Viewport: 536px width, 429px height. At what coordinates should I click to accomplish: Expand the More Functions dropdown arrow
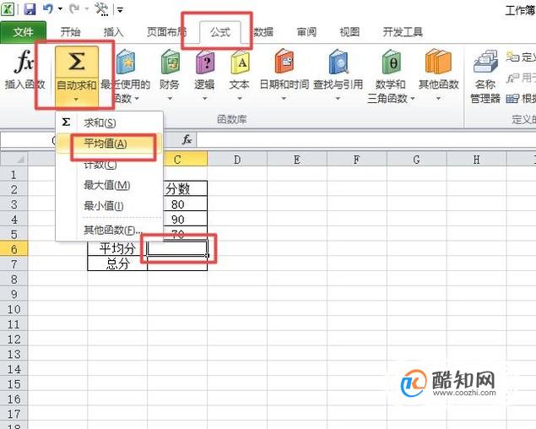coord(439,99)
